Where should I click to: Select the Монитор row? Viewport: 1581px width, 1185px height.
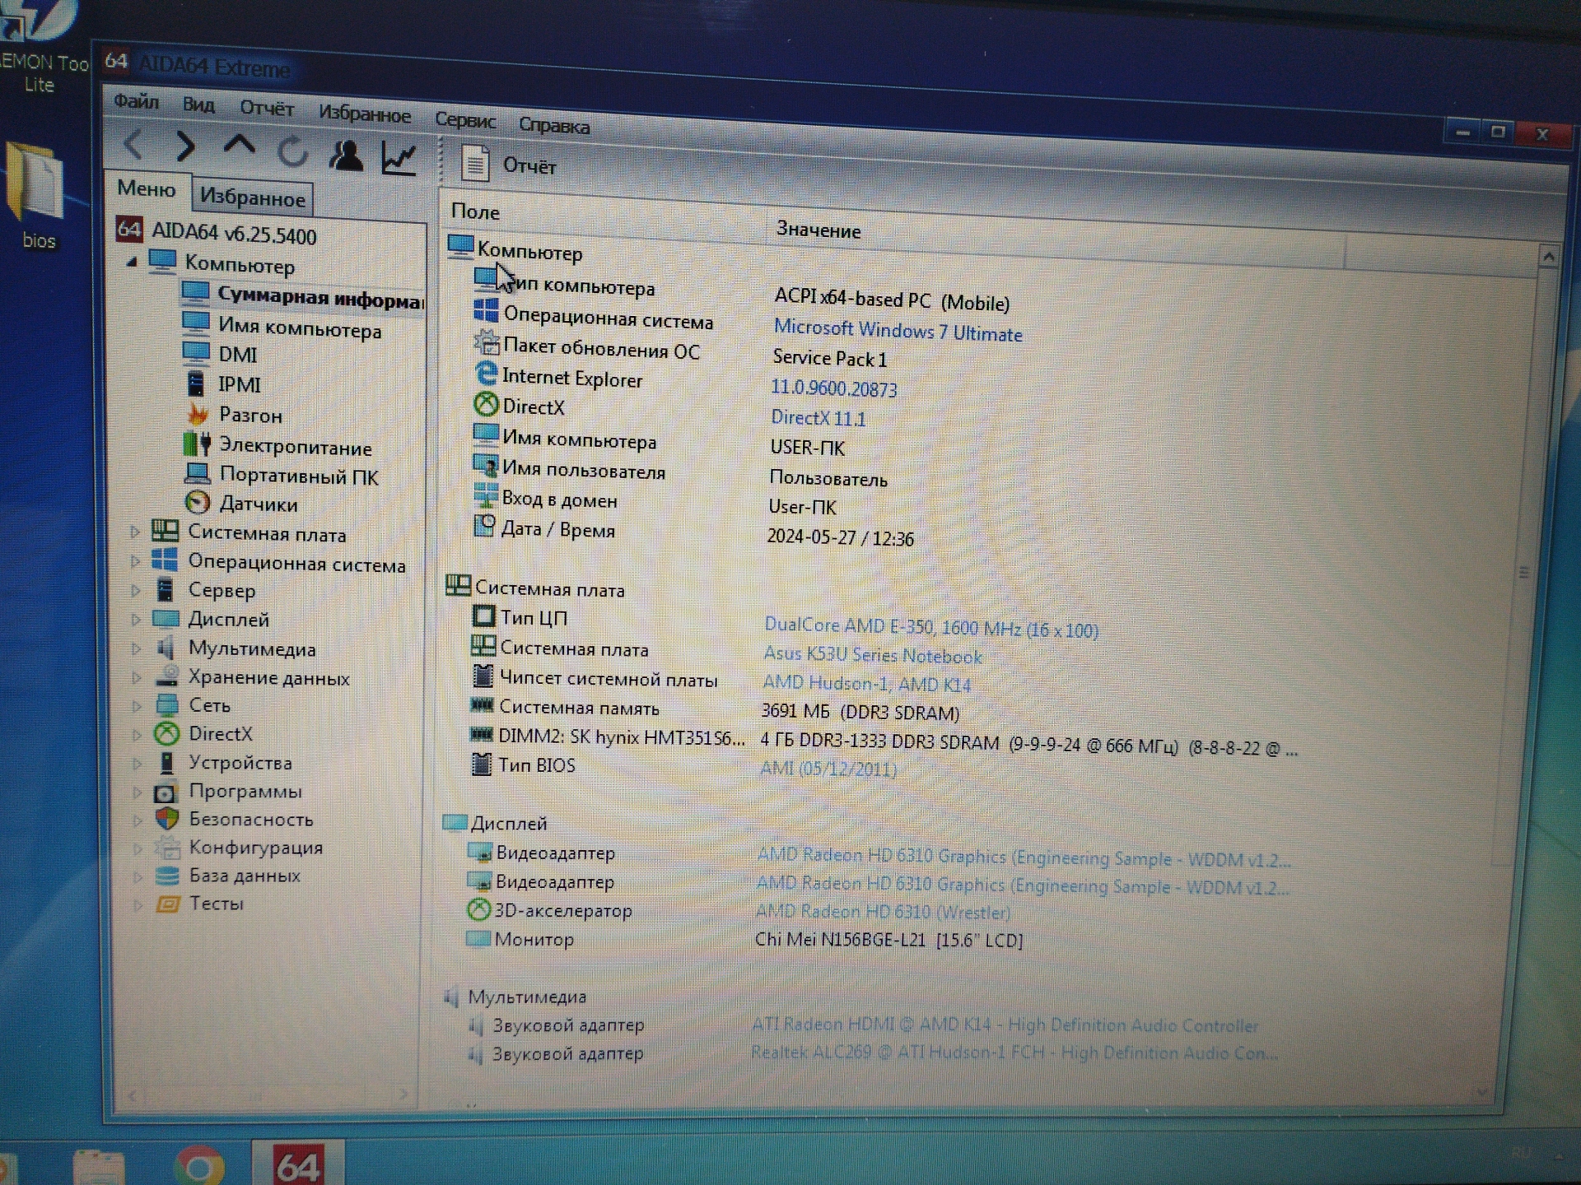(x=744, y=939)
